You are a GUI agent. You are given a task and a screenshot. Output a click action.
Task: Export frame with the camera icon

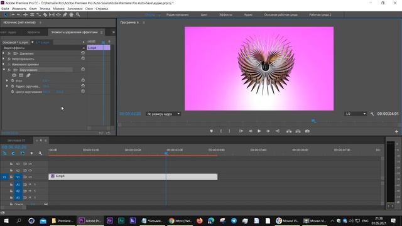point(307,131)
